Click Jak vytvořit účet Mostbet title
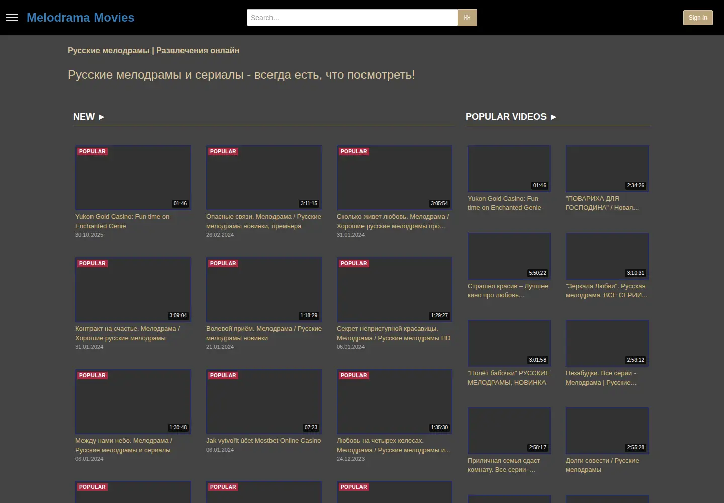724x503 pixels. point(263,441)
